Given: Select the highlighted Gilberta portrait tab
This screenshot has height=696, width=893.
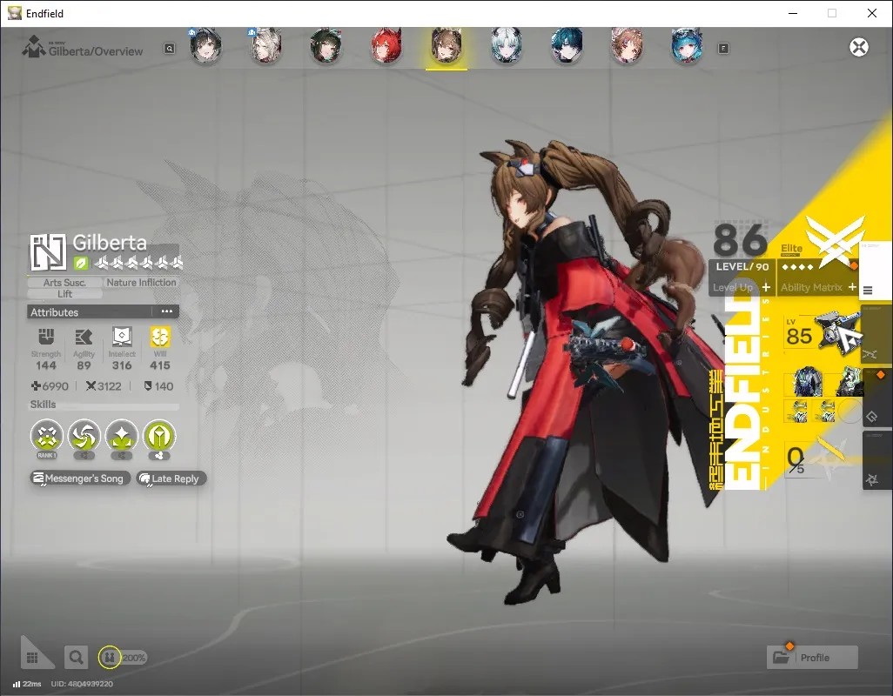Looking at the screenshot, I should tap(446, 47).
